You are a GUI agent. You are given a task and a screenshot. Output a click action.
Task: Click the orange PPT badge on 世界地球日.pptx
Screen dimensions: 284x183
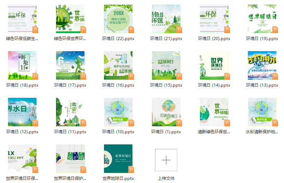tap(131, 169)
